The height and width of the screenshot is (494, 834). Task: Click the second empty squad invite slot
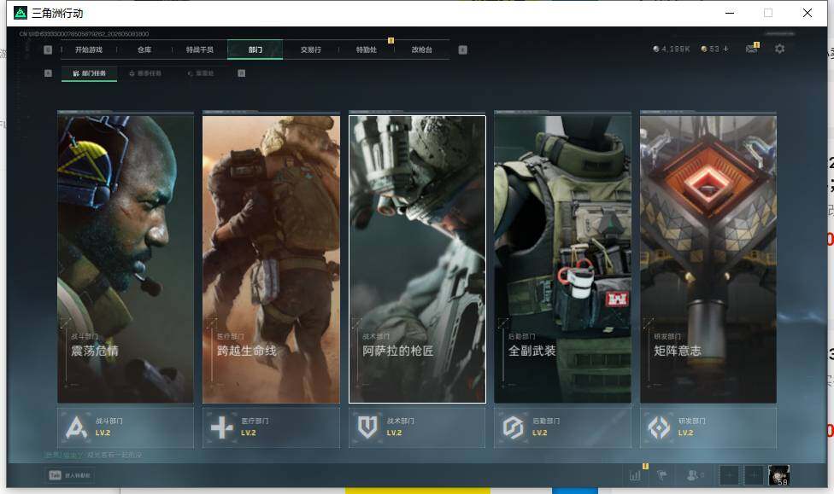click(753, 475)
